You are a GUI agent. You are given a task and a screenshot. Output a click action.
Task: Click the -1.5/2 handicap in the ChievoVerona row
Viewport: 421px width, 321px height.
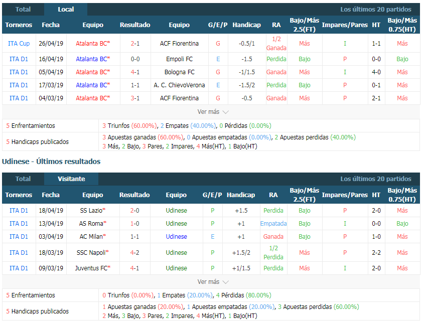247,85
